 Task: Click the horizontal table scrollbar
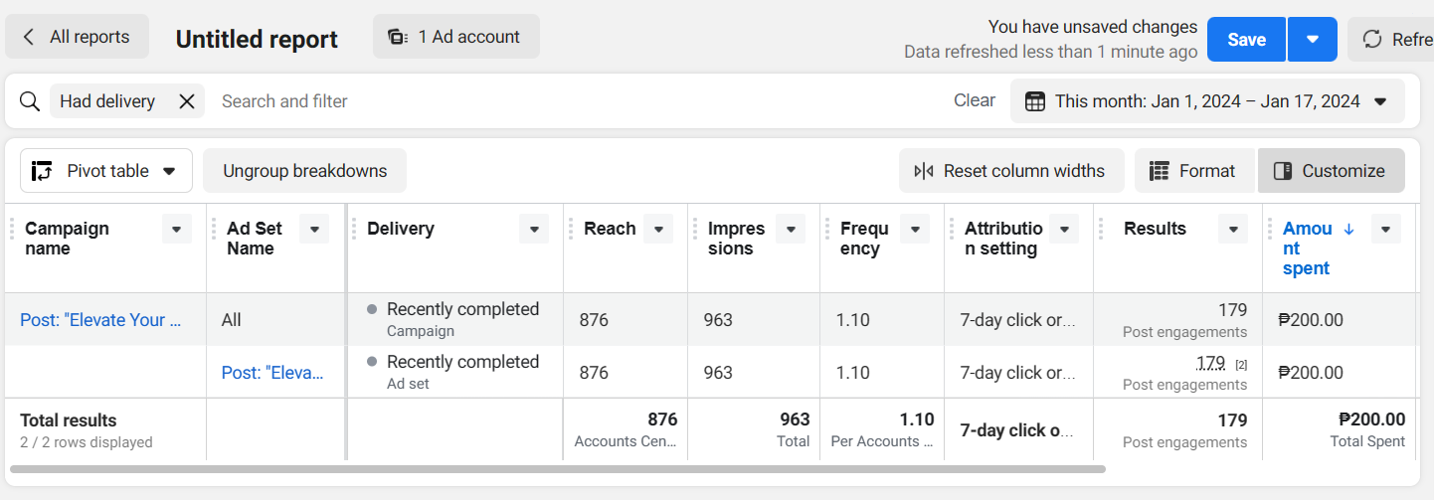(557, 468)
